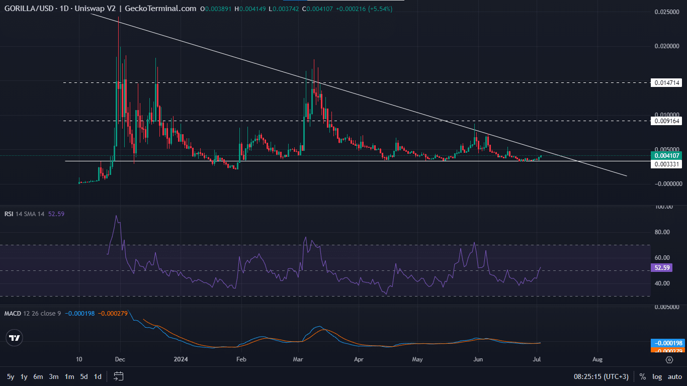Click the Feb time axis label
Viewport: 687px width, 386px height.
(241, 359)
